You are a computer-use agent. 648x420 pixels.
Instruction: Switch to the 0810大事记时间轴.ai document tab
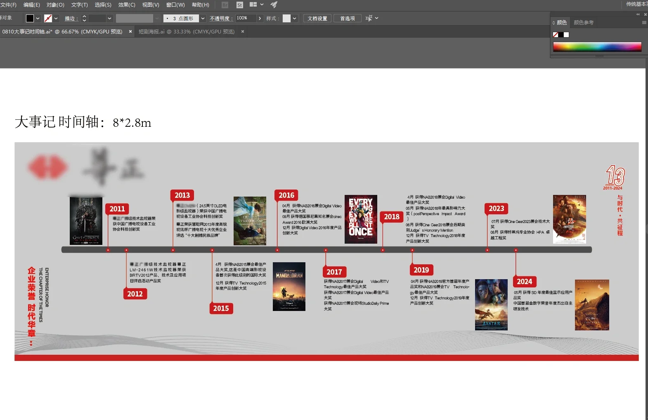tap(62, 31)
